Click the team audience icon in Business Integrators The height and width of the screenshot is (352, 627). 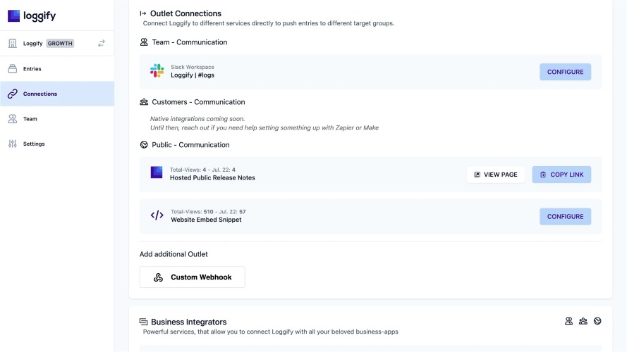568,321
